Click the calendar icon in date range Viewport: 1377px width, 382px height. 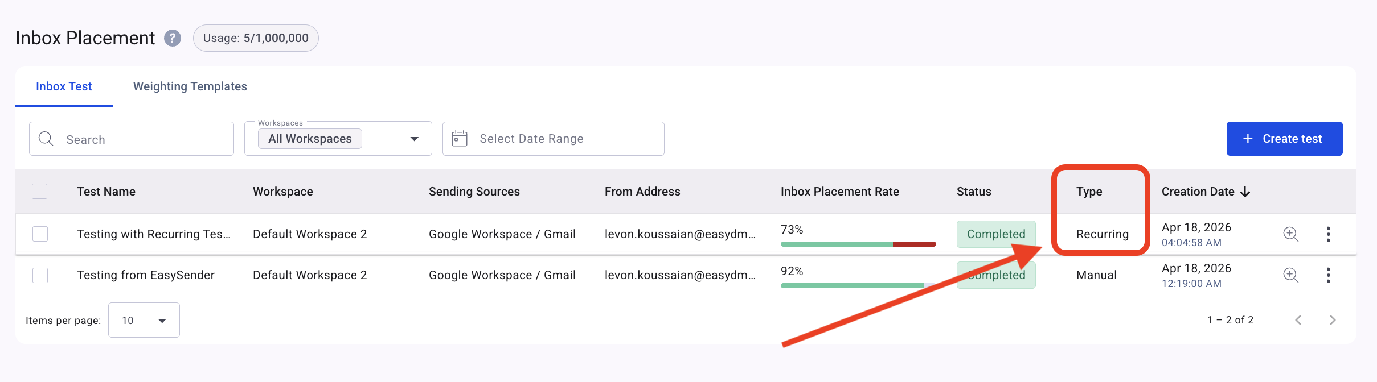460,139
